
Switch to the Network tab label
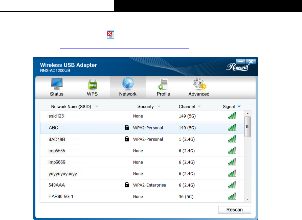128,94
